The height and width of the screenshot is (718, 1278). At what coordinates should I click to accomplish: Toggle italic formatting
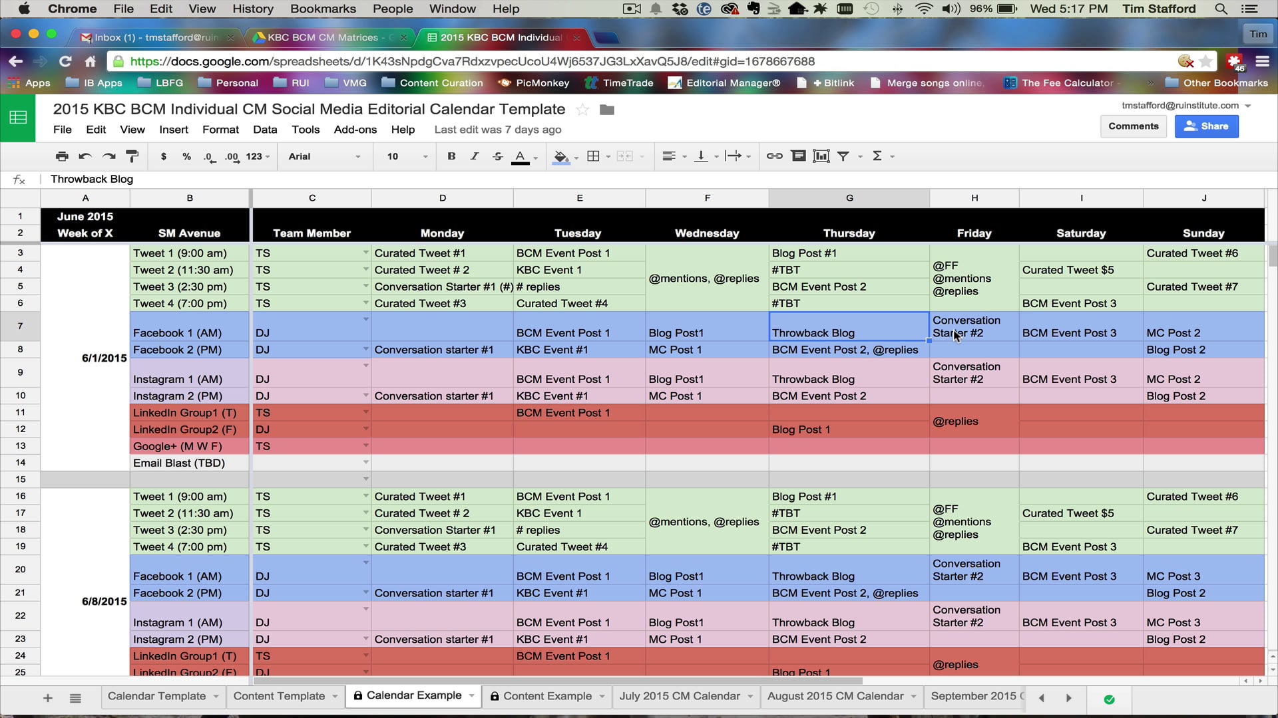click(475, 156)
